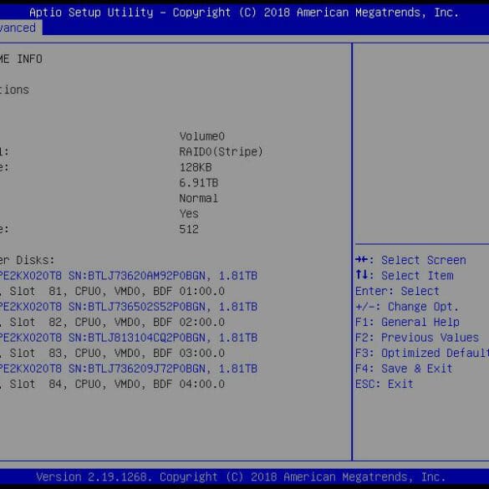Click the F2: Previous Values hint
489x489 pixels.
coord(417,338)
